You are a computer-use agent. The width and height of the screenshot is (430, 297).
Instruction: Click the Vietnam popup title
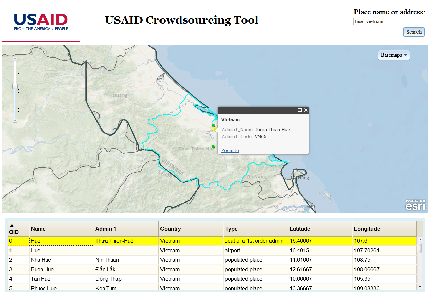click(x=231, y=120)
